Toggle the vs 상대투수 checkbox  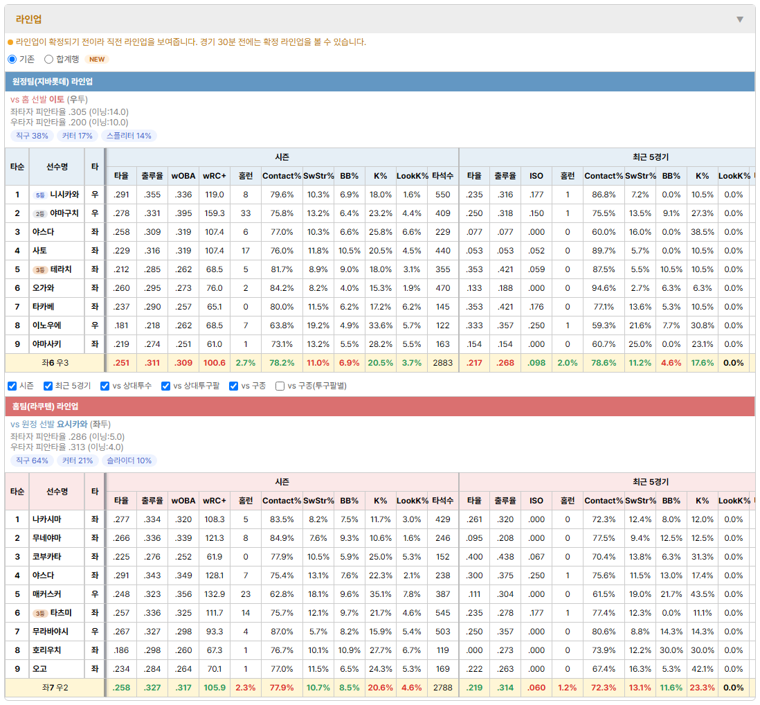tap(105, 386)
